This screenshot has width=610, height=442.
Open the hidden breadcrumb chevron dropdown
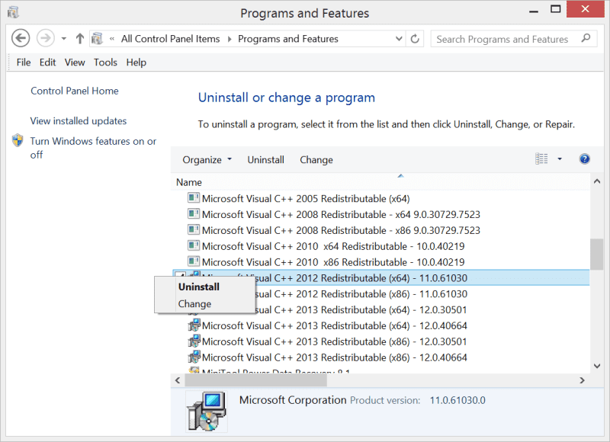[x=112, y=39]
